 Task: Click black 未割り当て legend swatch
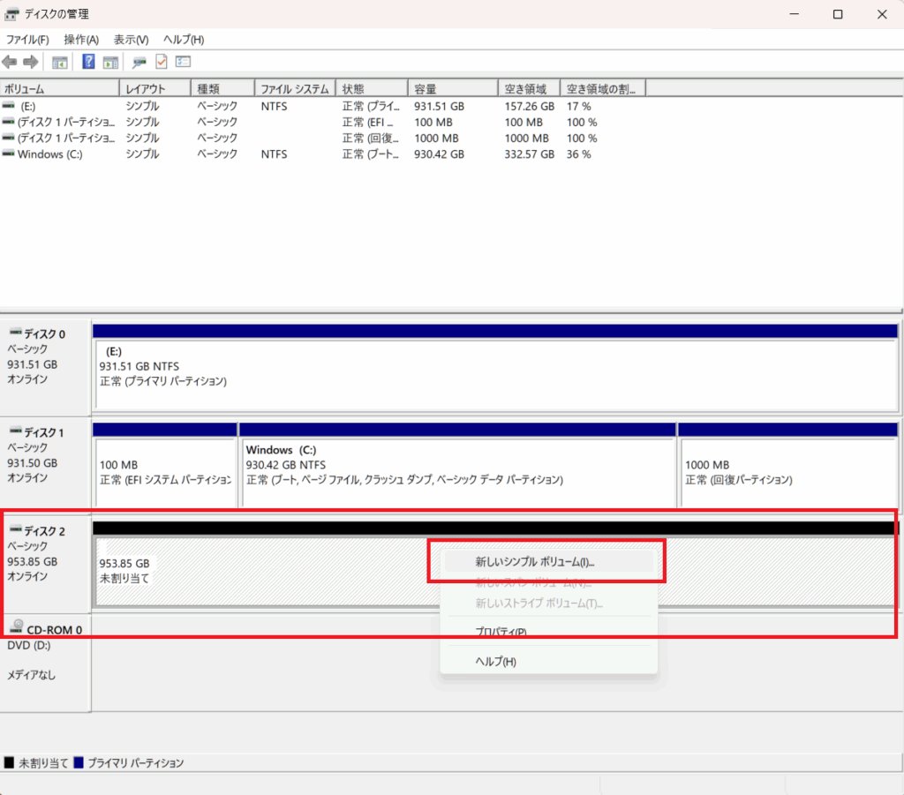click(x=9, y=762)
